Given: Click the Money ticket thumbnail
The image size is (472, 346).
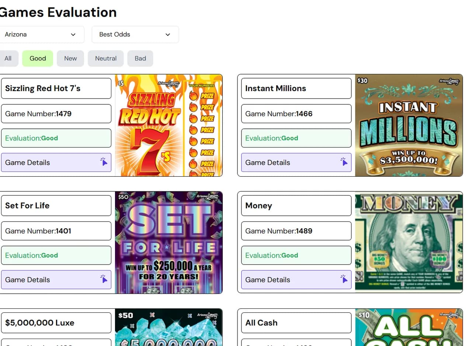Looking at the screenshot, I should coord(409,242).
